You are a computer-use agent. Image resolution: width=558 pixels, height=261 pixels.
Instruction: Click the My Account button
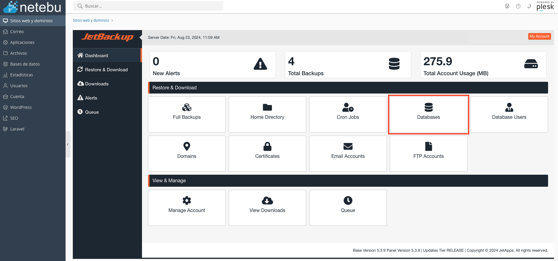coord(539,36)
